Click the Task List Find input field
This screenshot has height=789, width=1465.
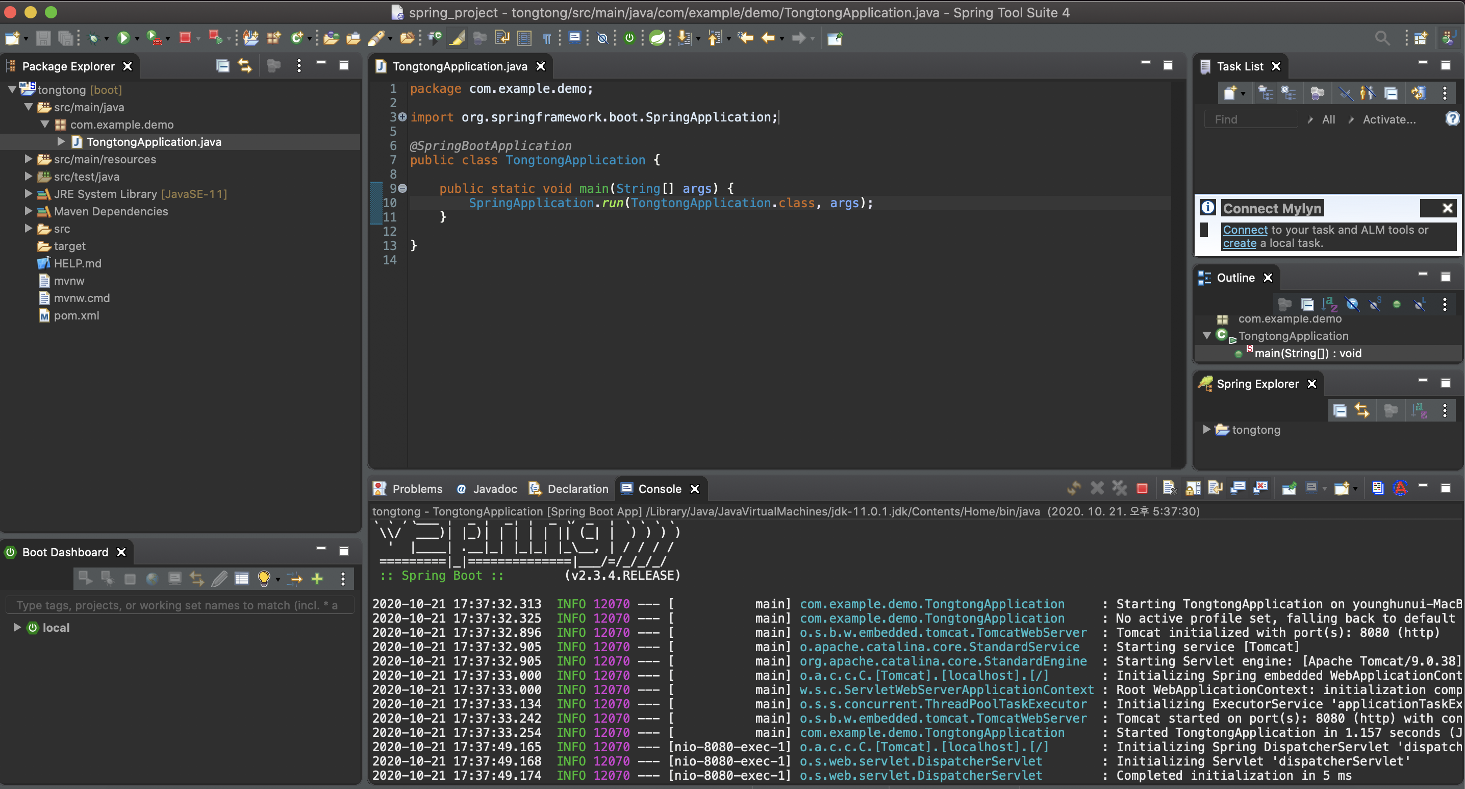(1251, 119)
